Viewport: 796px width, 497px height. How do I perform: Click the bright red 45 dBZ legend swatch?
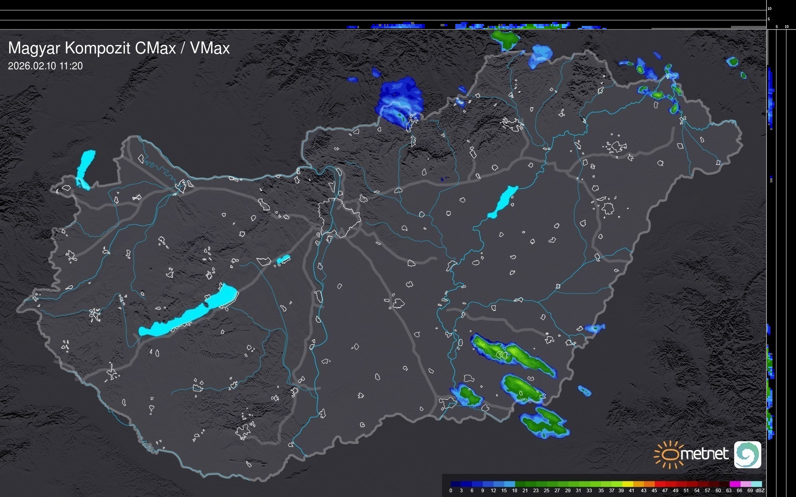click(660, 484)
